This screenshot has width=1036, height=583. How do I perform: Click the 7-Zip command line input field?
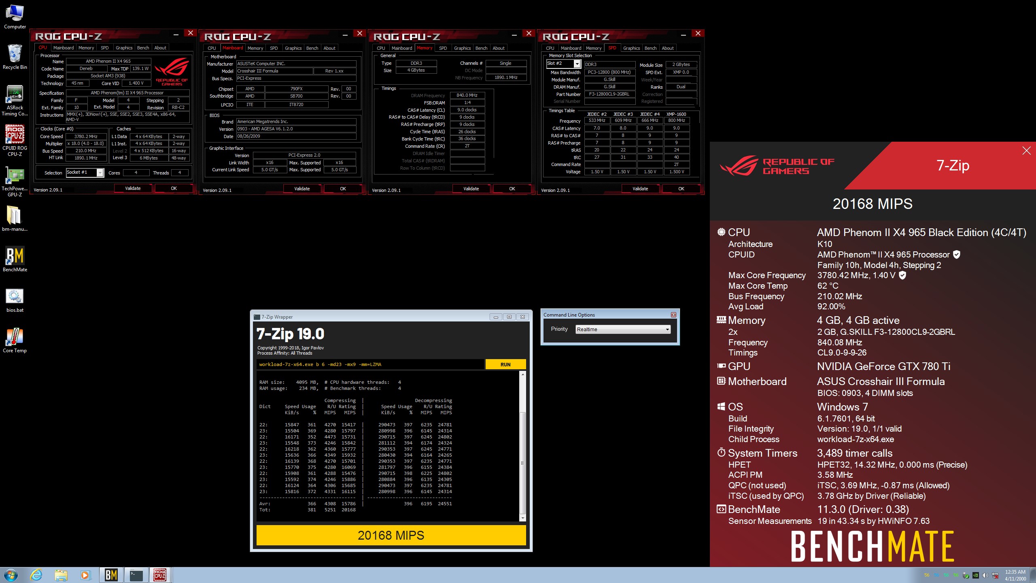tap(370, 364)
